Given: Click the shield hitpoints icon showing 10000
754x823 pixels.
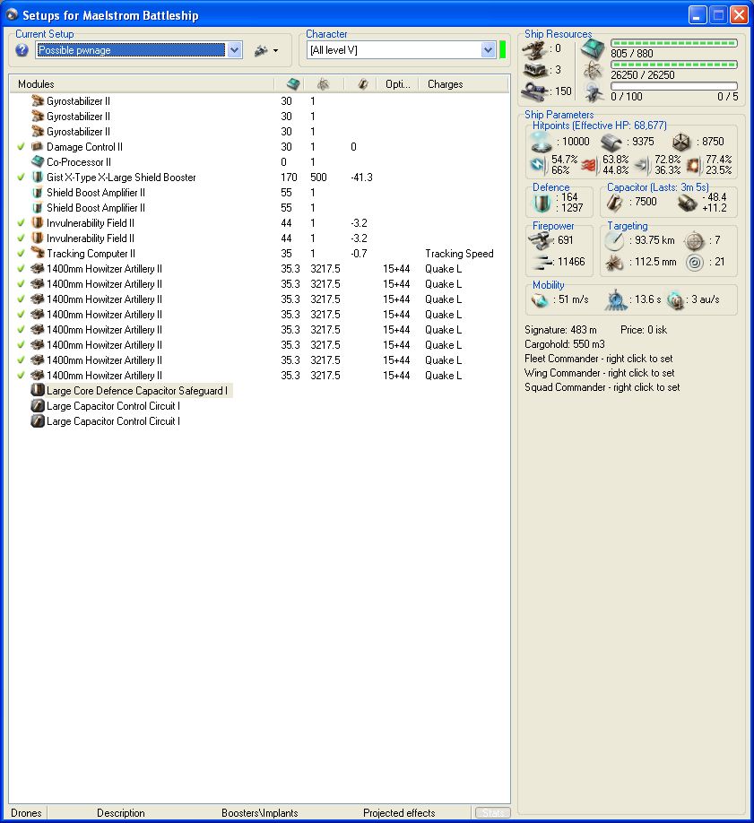Looking at the screenshot, I should [x=542, y=142].
